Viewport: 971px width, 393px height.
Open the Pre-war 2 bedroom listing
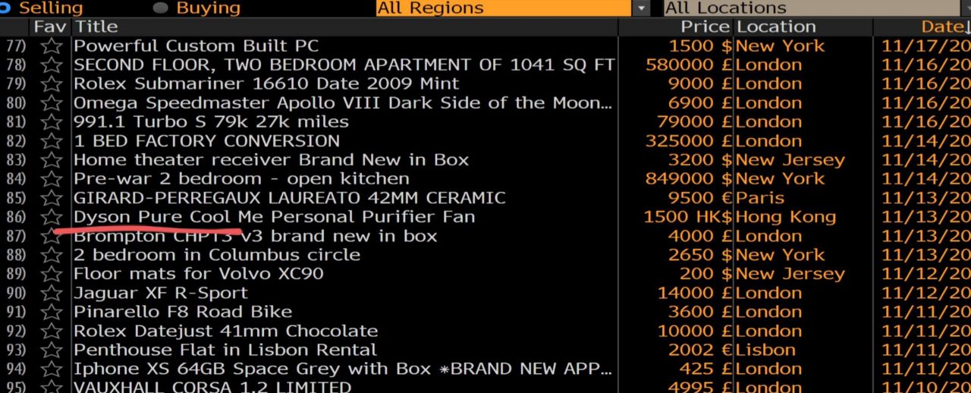click(x=241, y=179)
